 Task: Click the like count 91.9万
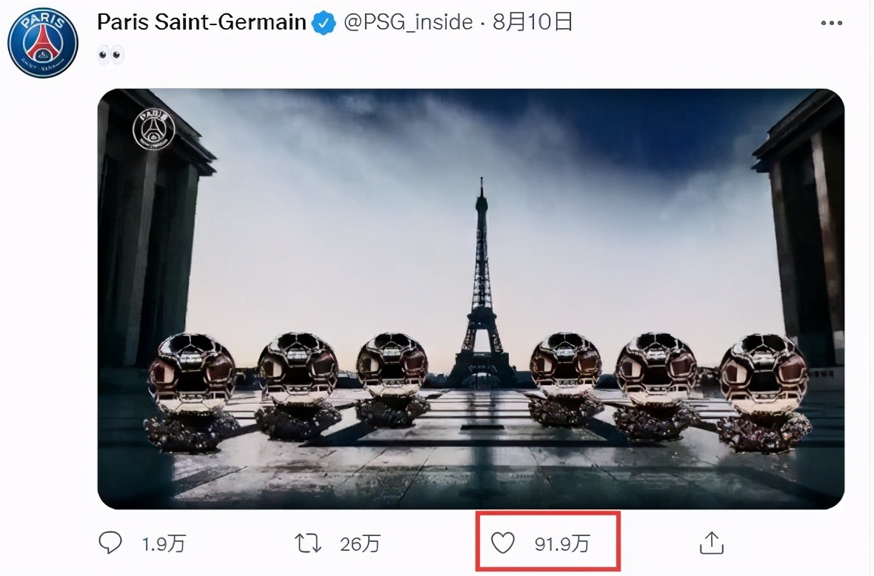(x=562, y=545)
